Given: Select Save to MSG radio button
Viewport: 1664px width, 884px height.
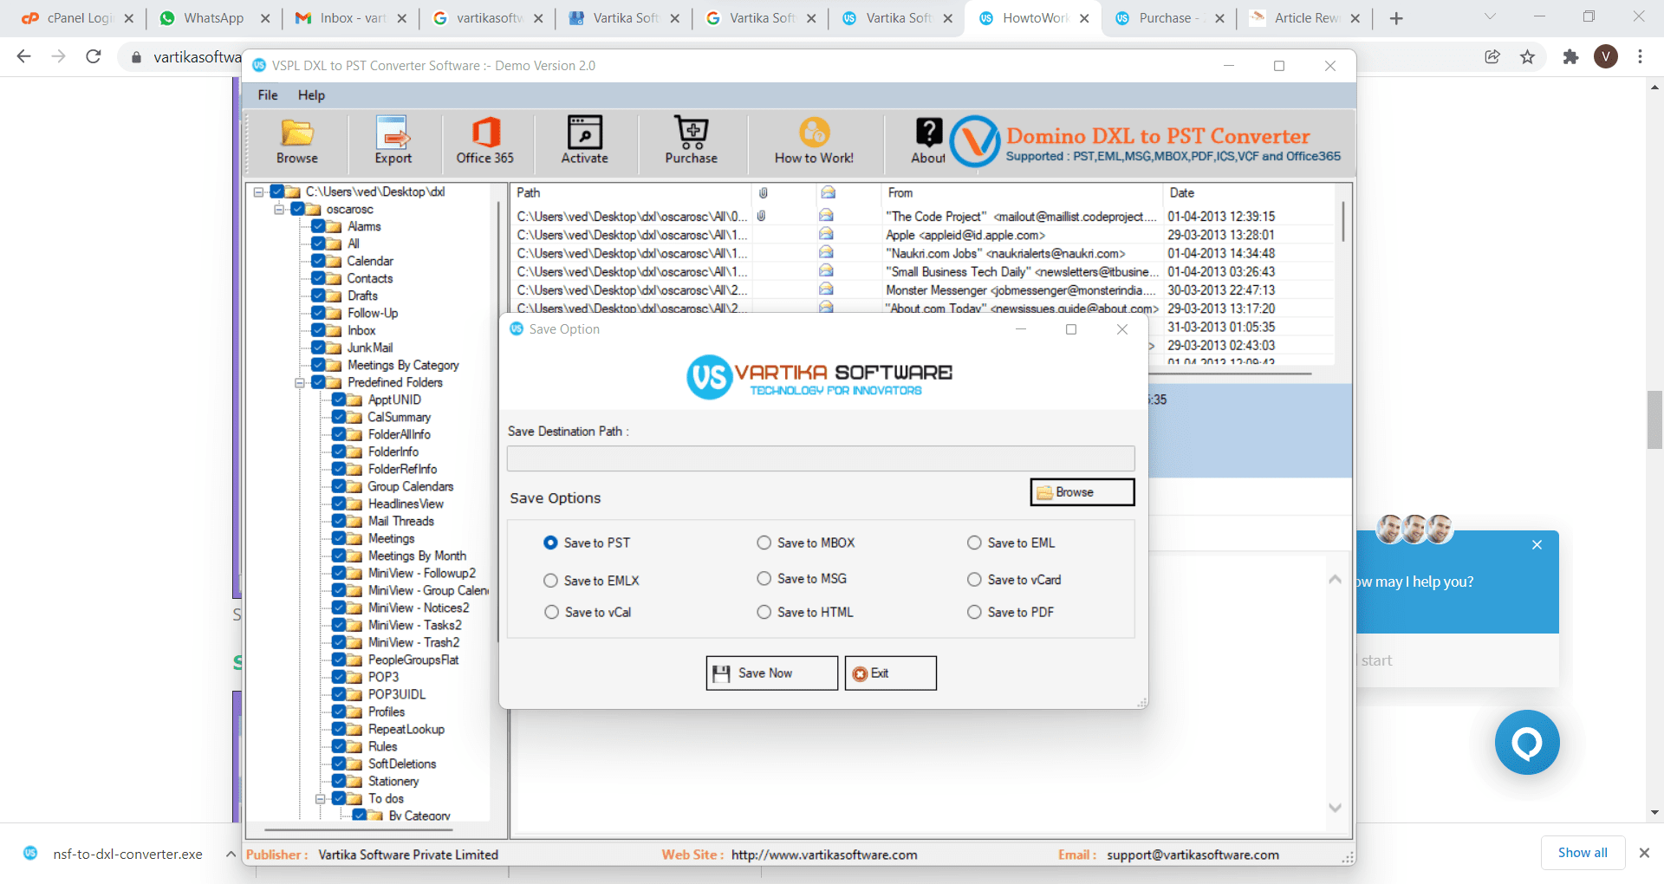Looking at the screenshot, I should (764, 578).
